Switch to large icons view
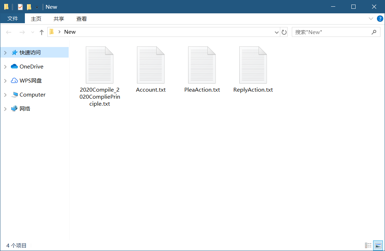 coord(378,245)
